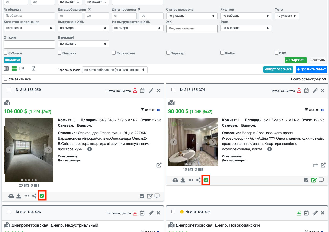Open the map marker icon for listing 213-135-374
329x232 pixels.
[171, 103]
